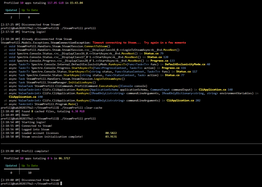The height and width of the screenshot is (187, 262).
Task: Click '06.3717' elapsed time value
Action: click(64, 158)
